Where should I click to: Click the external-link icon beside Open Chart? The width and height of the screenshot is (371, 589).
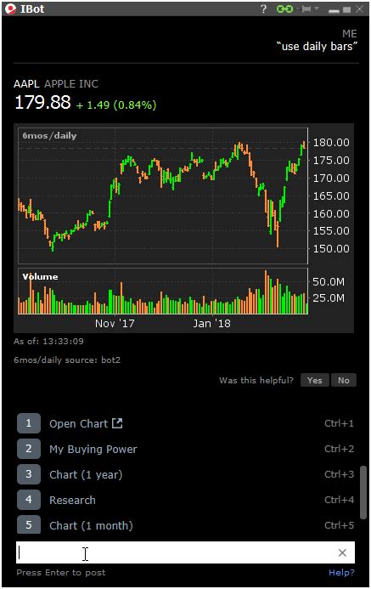[117, 423]
